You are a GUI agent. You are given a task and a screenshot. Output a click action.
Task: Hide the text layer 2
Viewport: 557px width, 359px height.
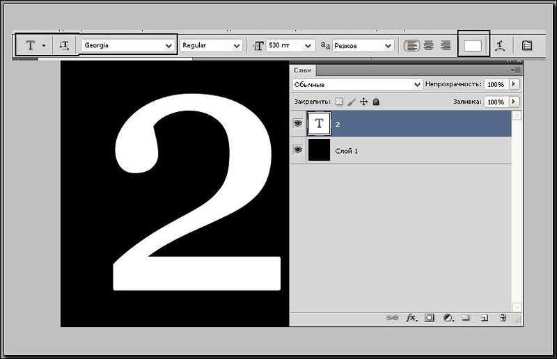(x=298, y=123)
